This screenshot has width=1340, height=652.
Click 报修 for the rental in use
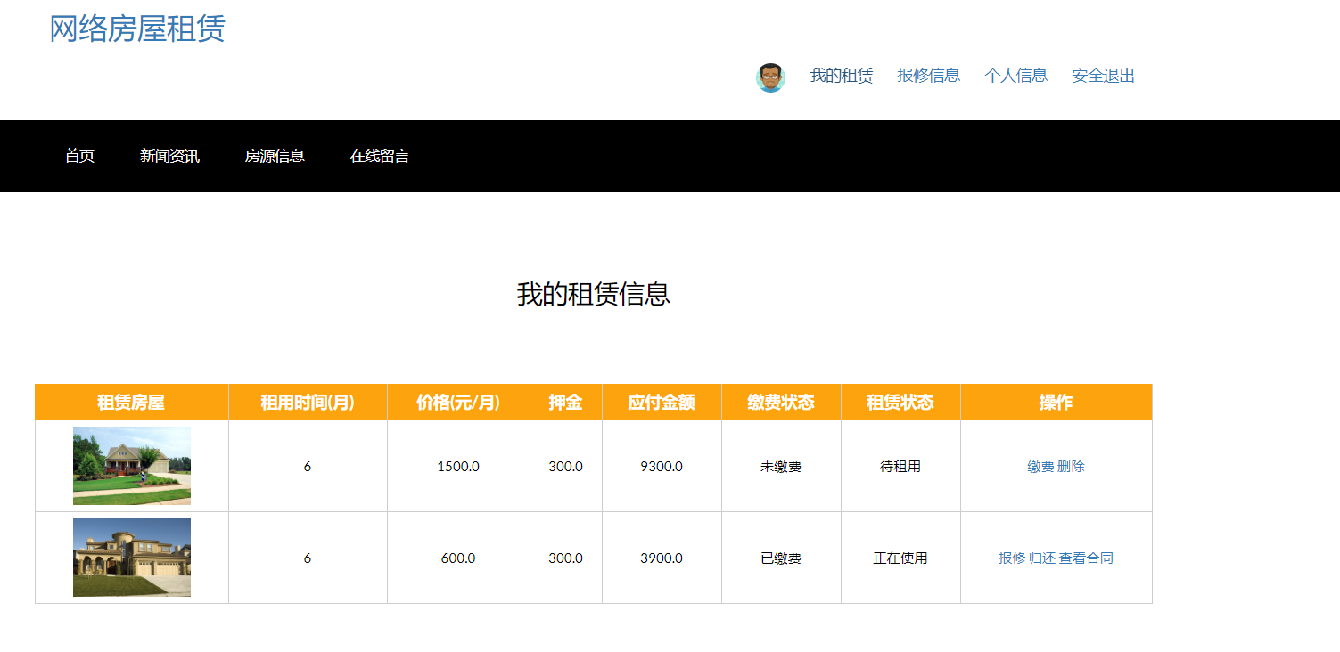pos(1012,558)
